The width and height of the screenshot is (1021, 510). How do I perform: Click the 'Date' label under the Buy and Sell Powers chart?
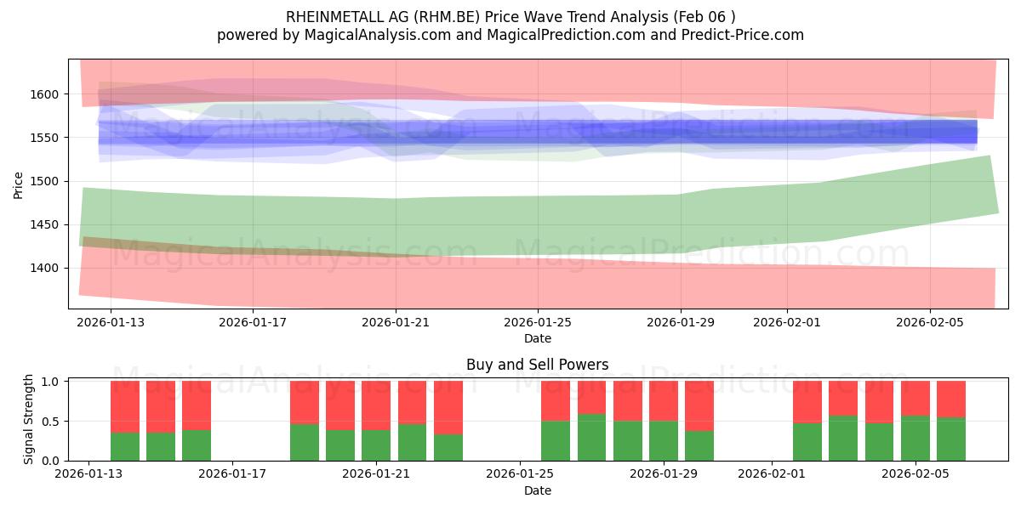coord(538,490)
